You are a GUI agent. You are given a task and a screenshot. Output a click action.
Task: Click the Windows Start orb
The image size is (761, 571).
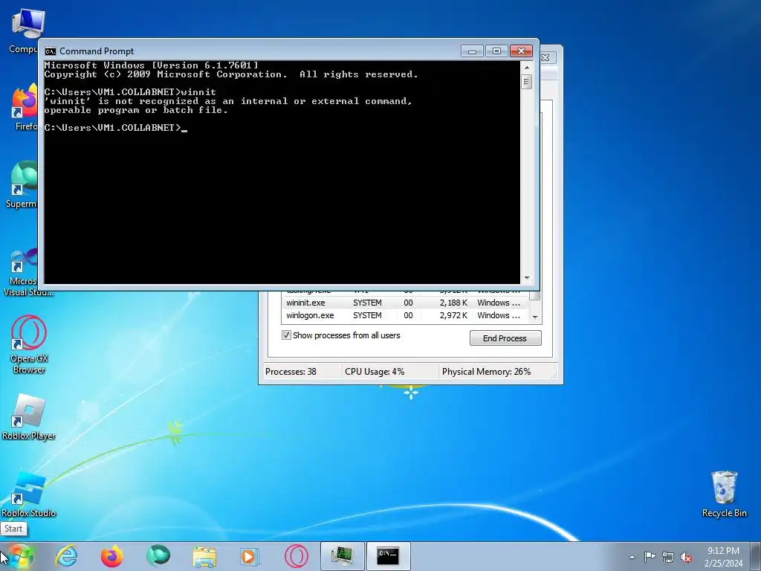coord(20,556)
